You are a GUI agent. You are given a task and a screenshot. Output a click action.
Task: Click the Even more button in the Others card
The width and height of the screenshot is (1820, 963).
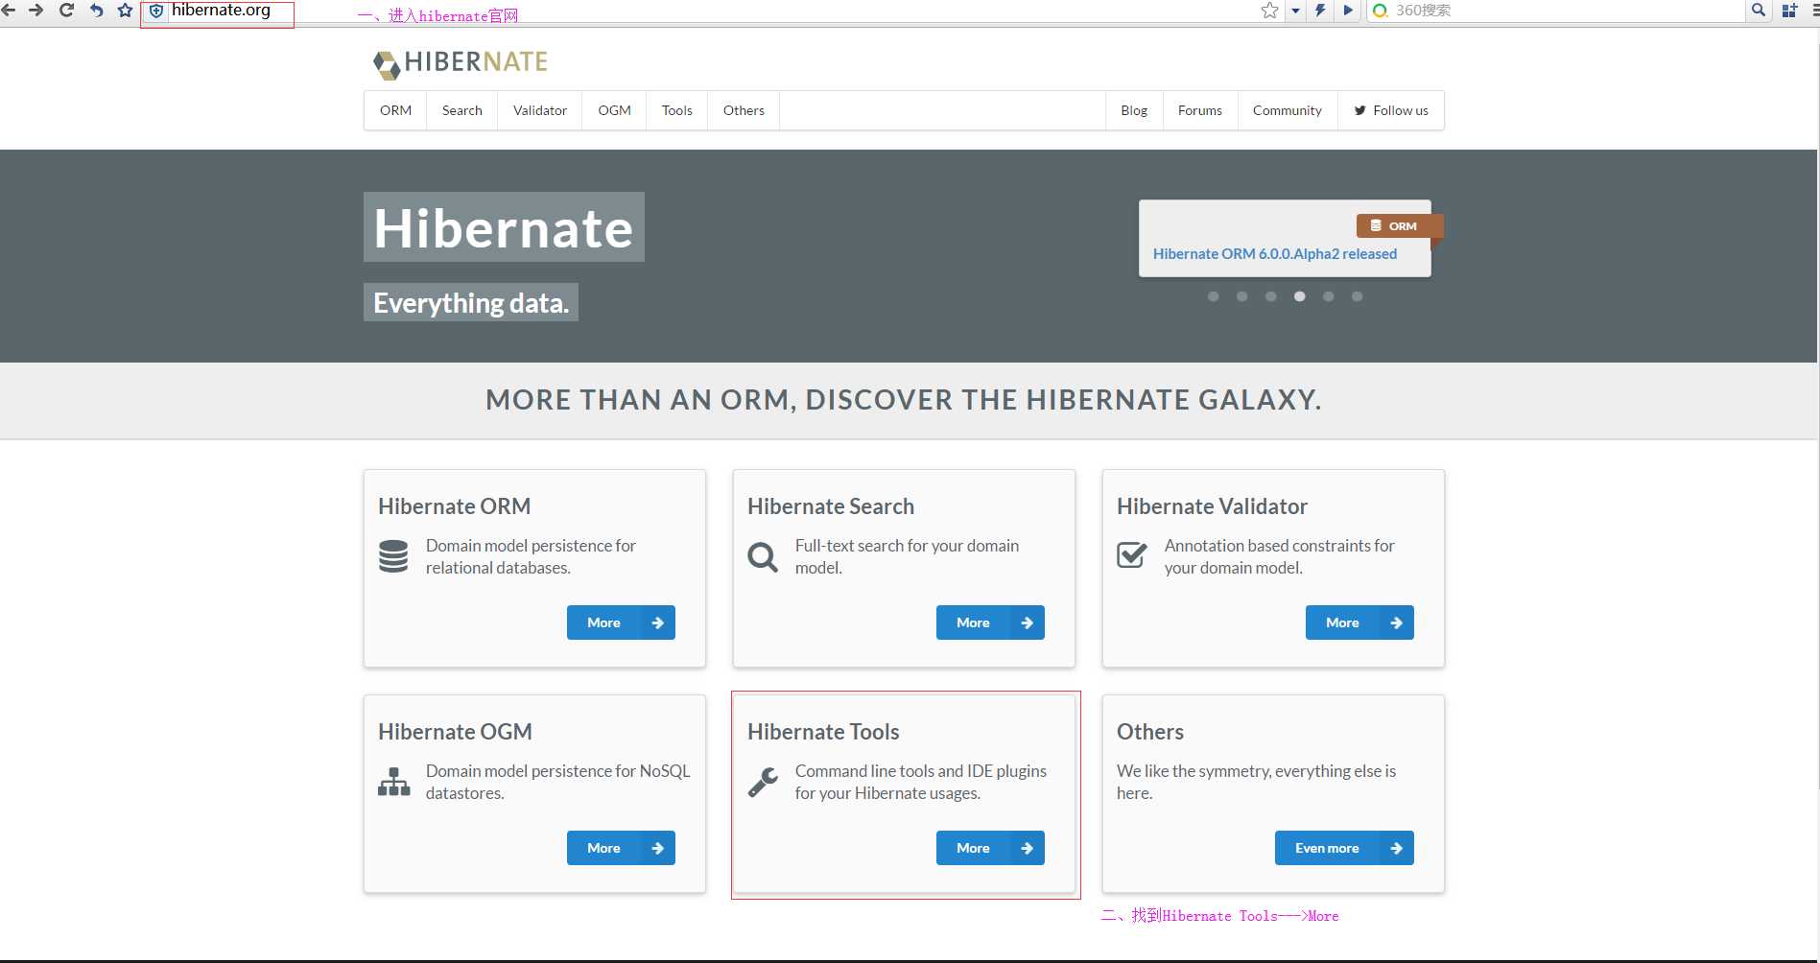tap(1344, 848)
